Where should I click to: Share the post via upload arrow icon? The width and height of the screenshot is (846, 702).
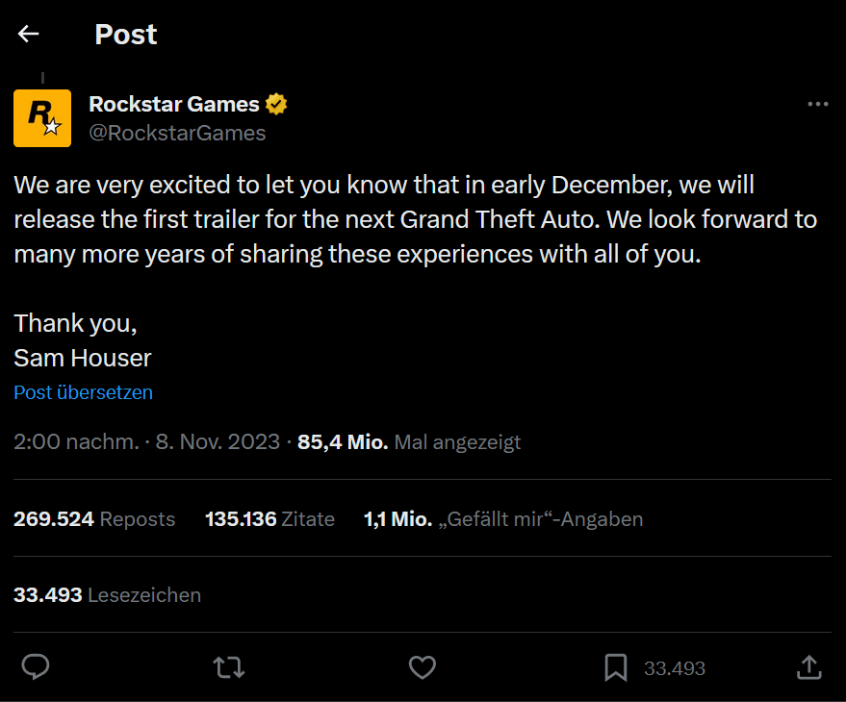(808, 667)
